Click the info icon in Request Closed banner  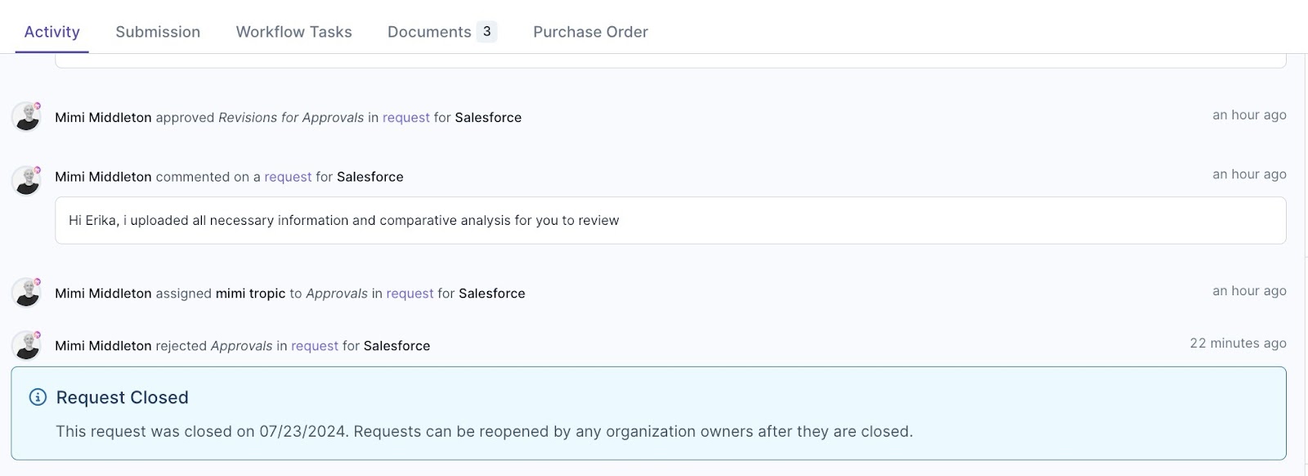[38, 397]
